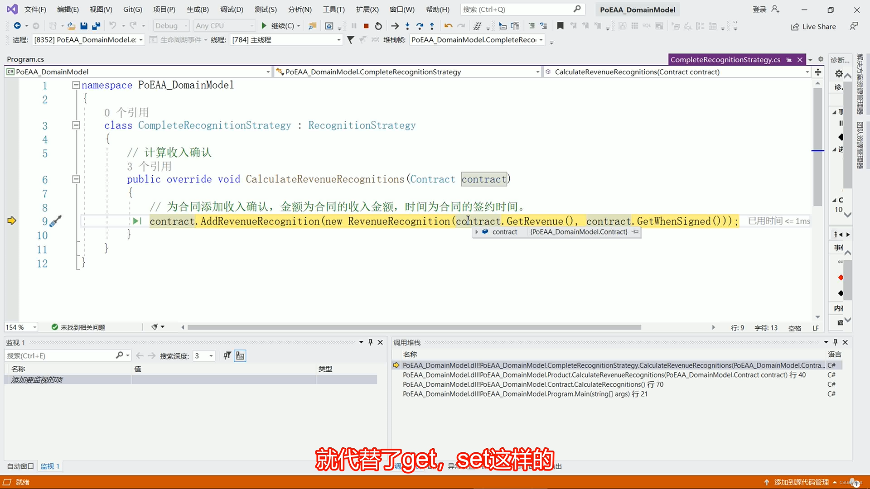Viewport: 870px width, 489px height.
Task: Open the 调试(D) menu
Action: pos(232,10)
